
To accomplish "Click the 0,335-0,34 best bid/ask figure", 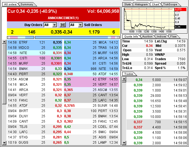I will click(62, 32).
